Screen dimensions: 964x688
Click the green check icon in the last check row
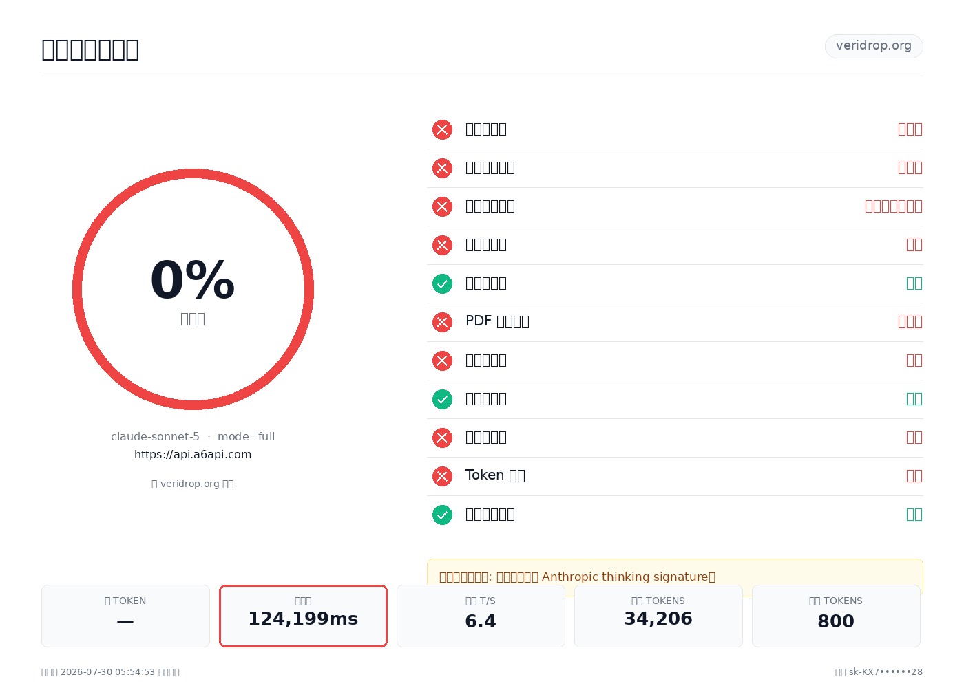pos(442,515)
